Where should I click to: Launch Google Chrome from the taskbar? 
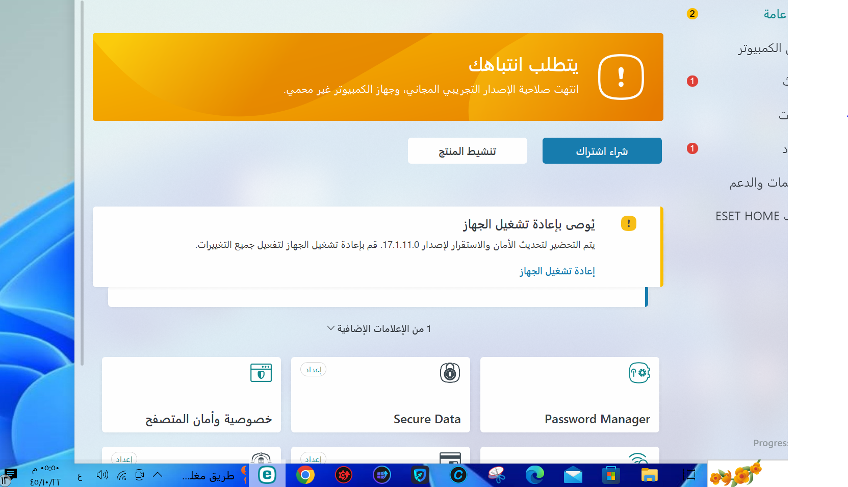point(305,475)
